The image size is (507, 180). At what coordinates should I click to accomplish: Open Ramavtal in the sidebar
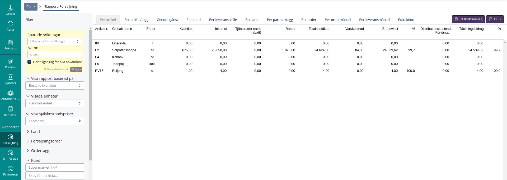point(10,111)
